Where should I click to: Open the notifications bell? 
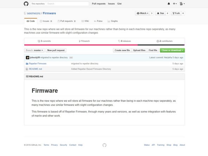169,4
